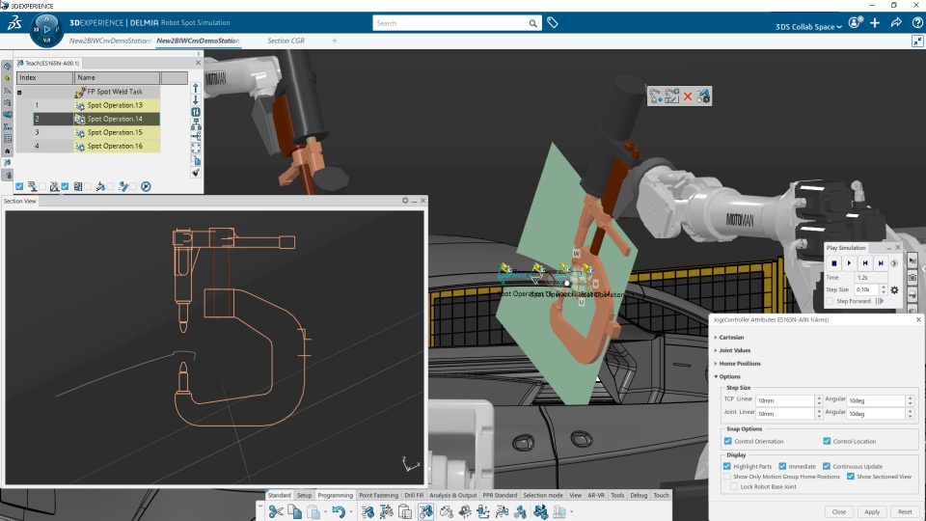
Task: Open the Analysis & Output tab
Action: point(453,495)
